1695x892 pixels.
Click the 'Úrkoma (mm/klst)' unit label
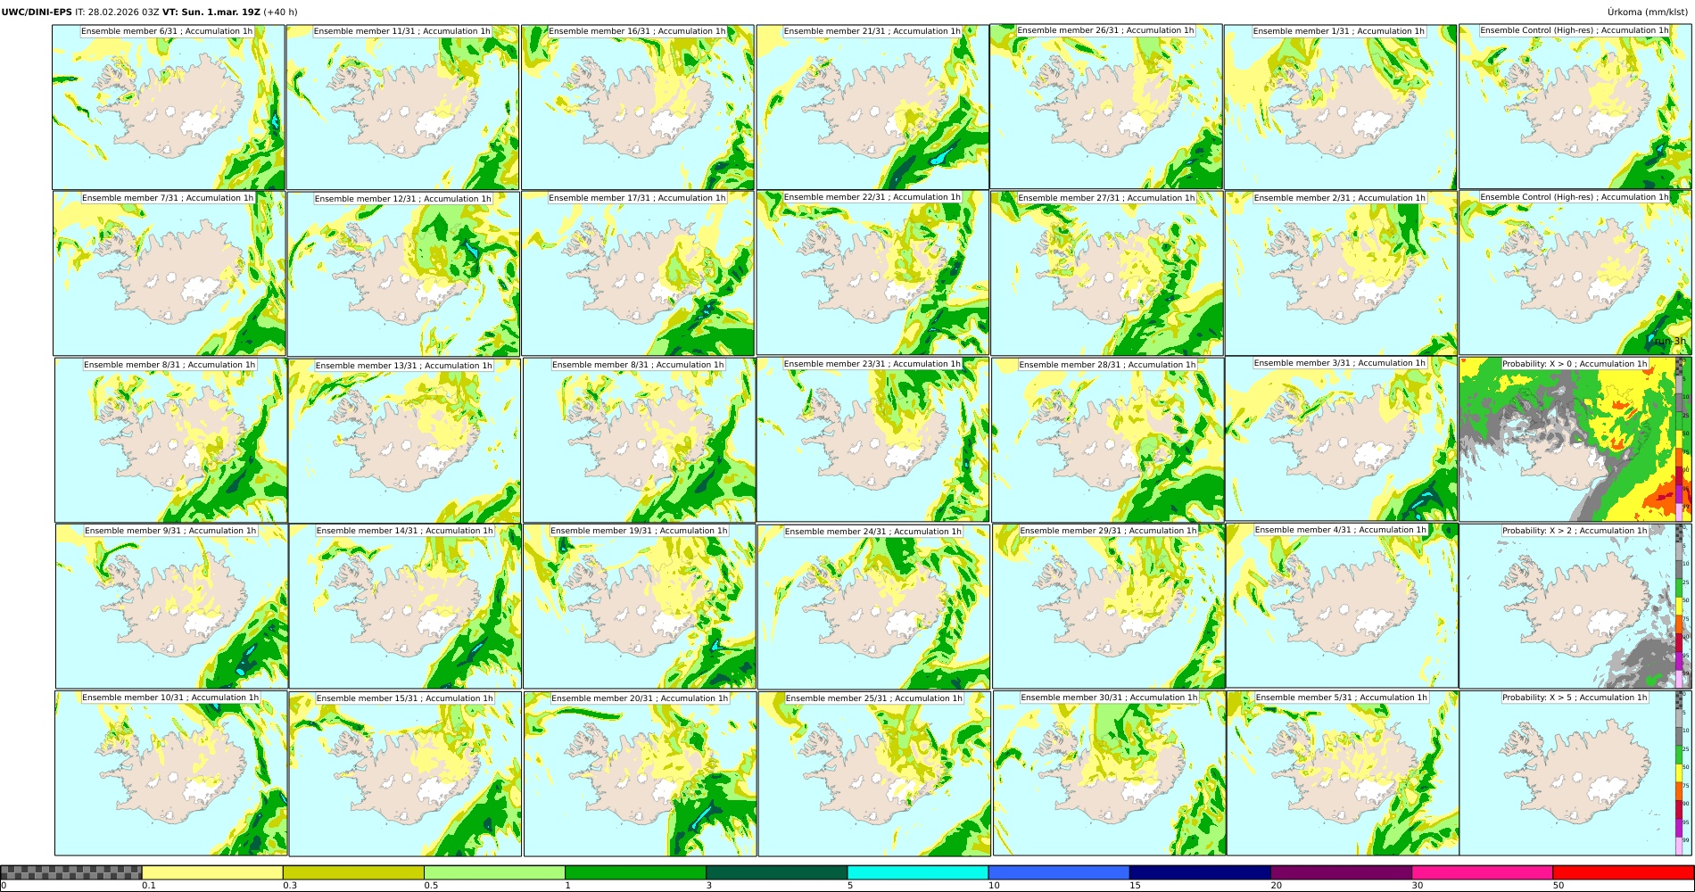pyautogui.click(x=1650, y=12)
